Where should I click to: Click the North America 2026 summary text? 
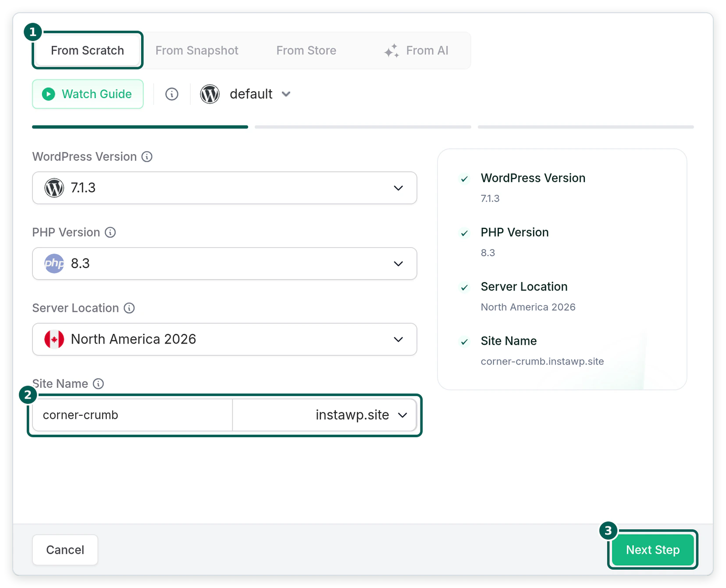point(528,307)
